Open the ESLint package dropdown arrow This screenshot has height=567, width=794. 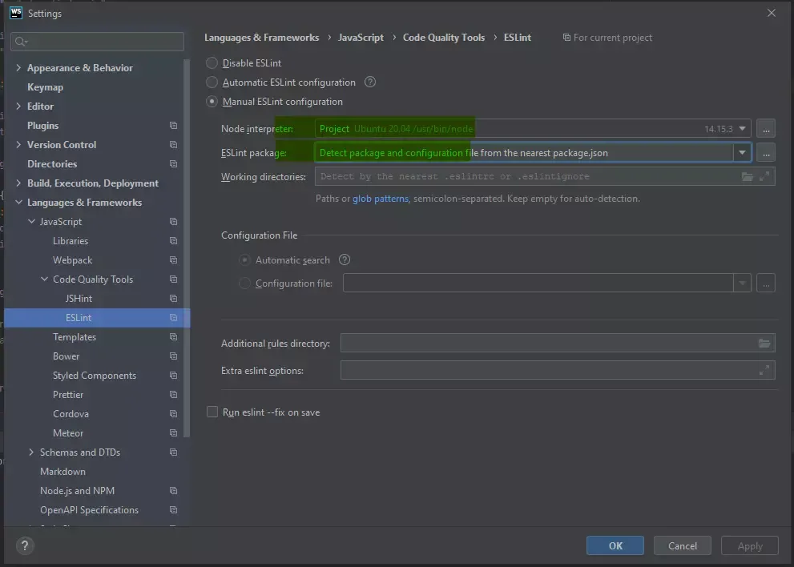point(742,152)
